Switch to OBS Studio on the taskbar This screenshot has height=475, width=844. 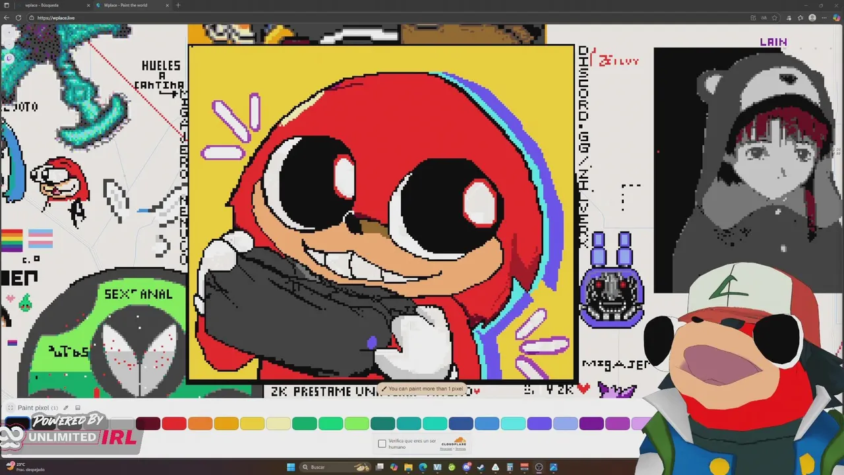pos(539,467)
